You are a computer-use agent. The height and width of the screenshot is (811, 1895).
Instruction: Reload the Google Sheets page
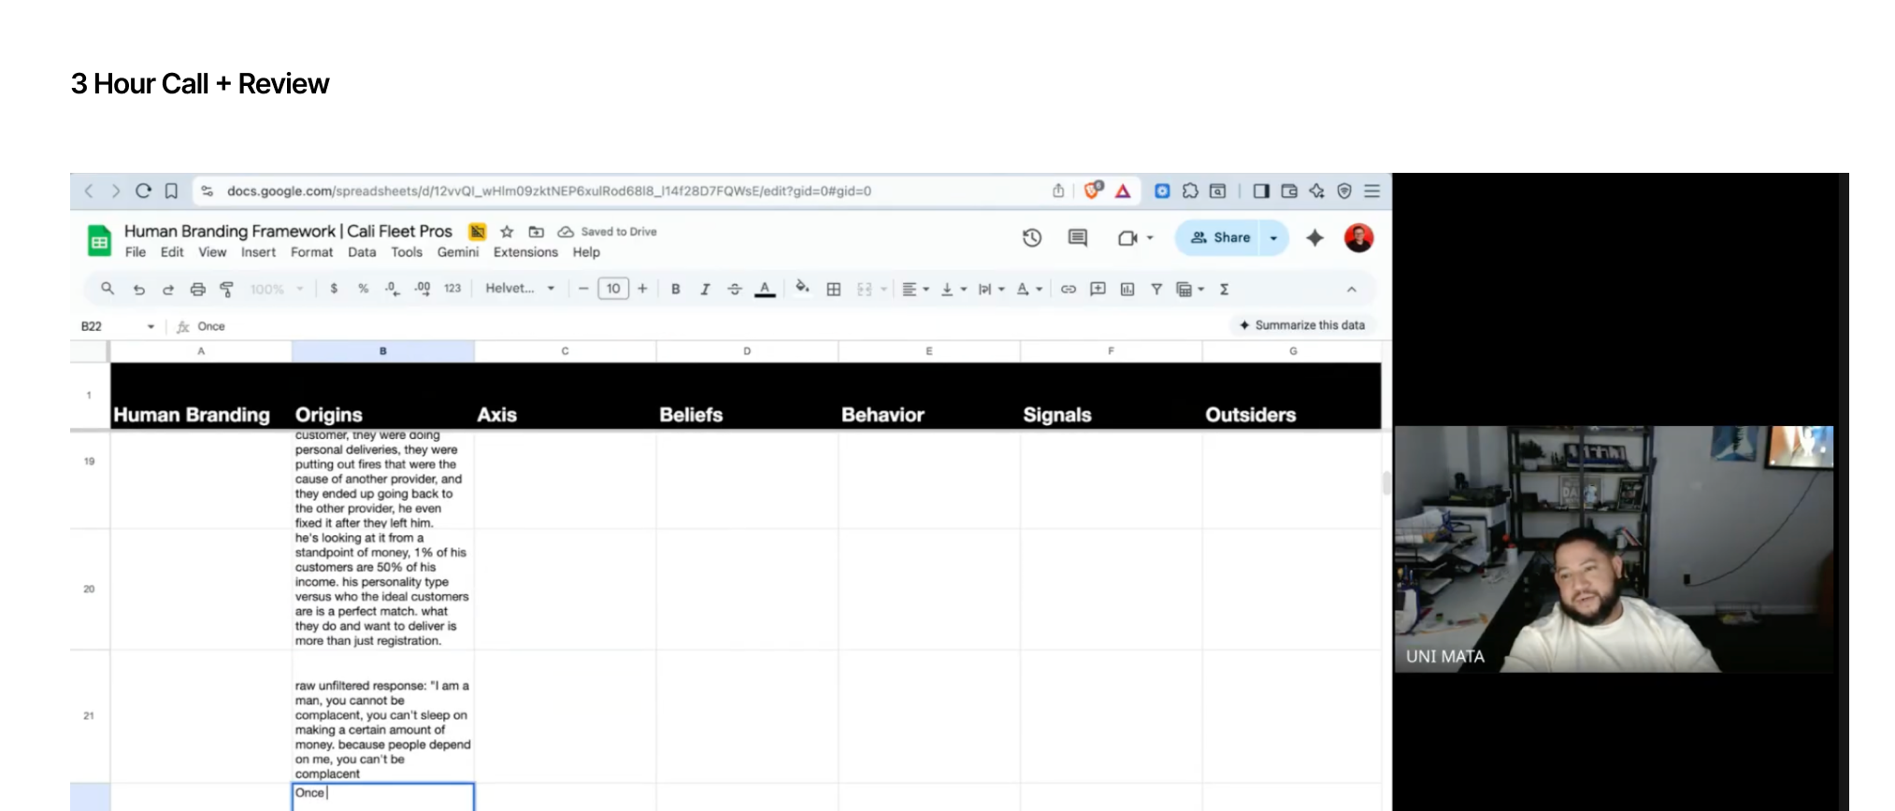(x=143, y=191)
